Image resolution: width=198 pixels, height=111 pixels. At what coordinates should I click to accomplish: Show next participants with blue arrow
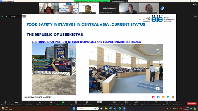coord(162,8)
